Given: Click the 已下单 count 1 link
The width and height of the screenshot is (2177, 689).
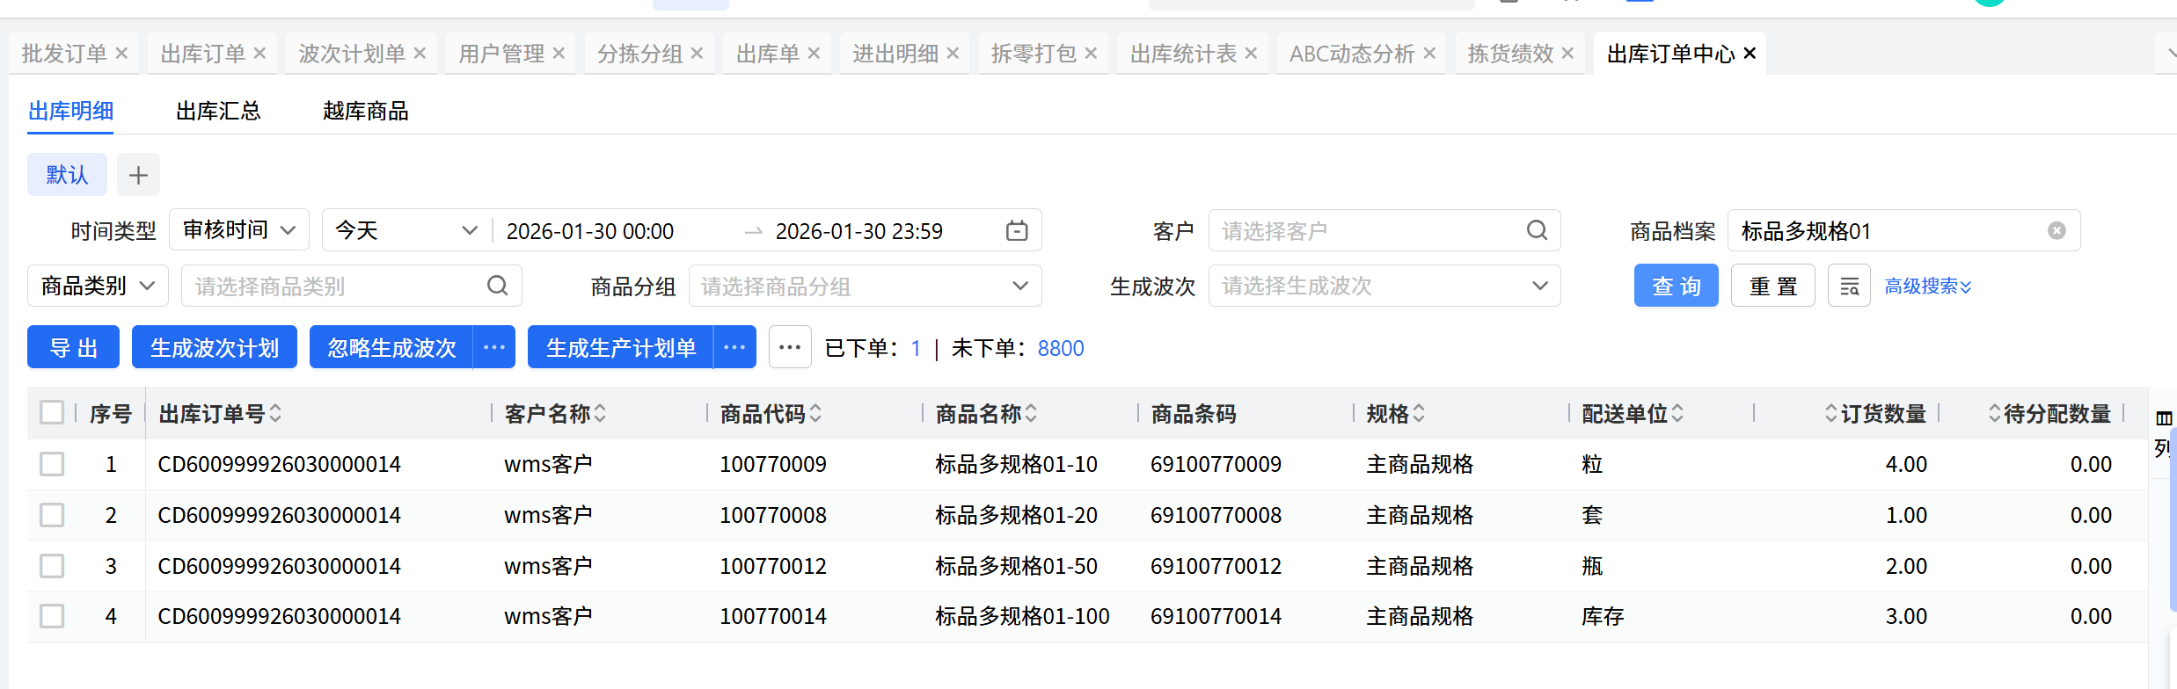Looking at the screenshot, I should (x=916, y=348).
